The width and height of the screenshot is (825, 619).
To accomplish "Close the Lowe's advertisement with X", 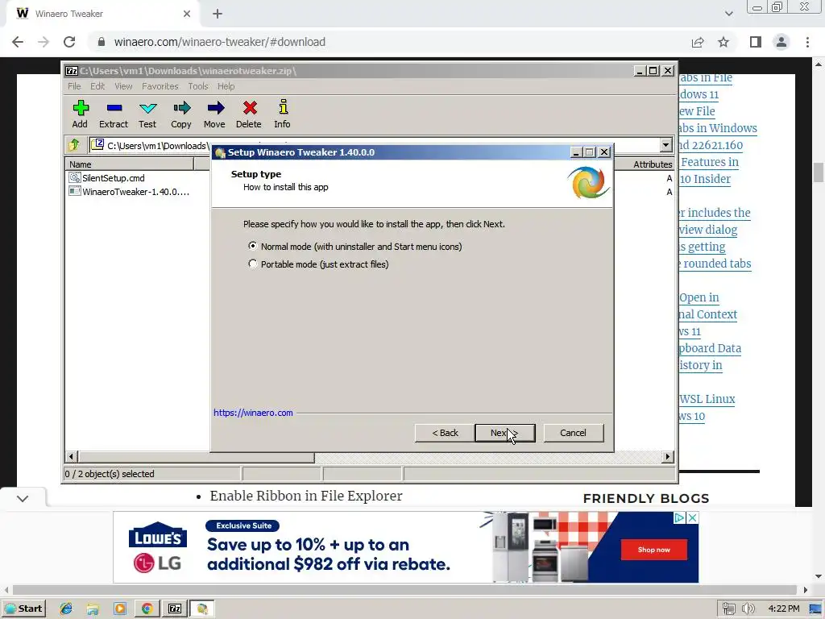I will click(x=693, y=518).
